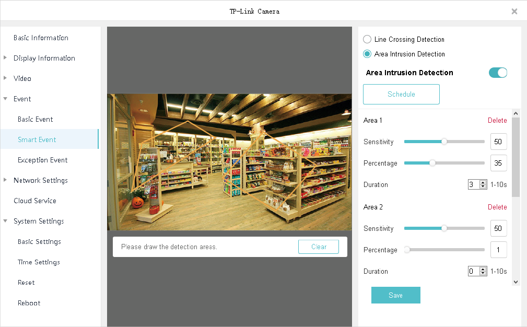
Task: Click Video label in sidebar
Action: pos(22,78)
